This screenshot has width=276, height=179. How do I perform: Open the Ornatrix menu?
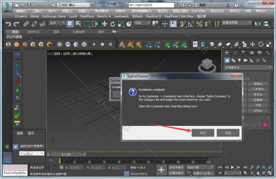(21, 16)
